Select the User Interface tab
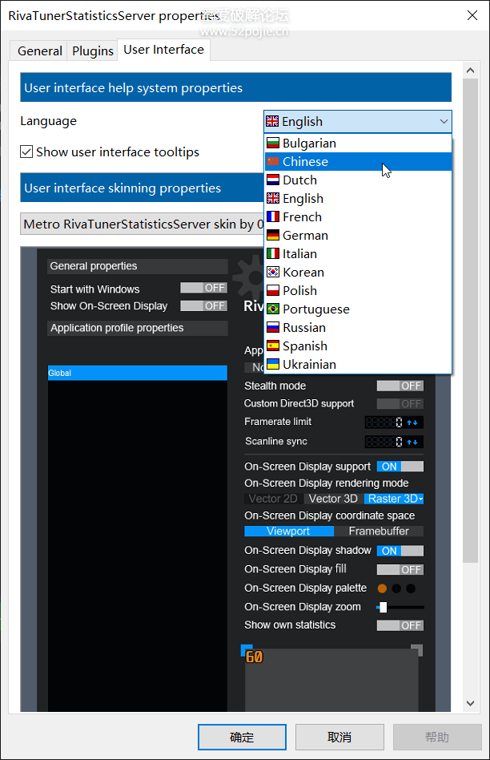Viewport: 490px width, 760px height. click(x=163, y=50)
